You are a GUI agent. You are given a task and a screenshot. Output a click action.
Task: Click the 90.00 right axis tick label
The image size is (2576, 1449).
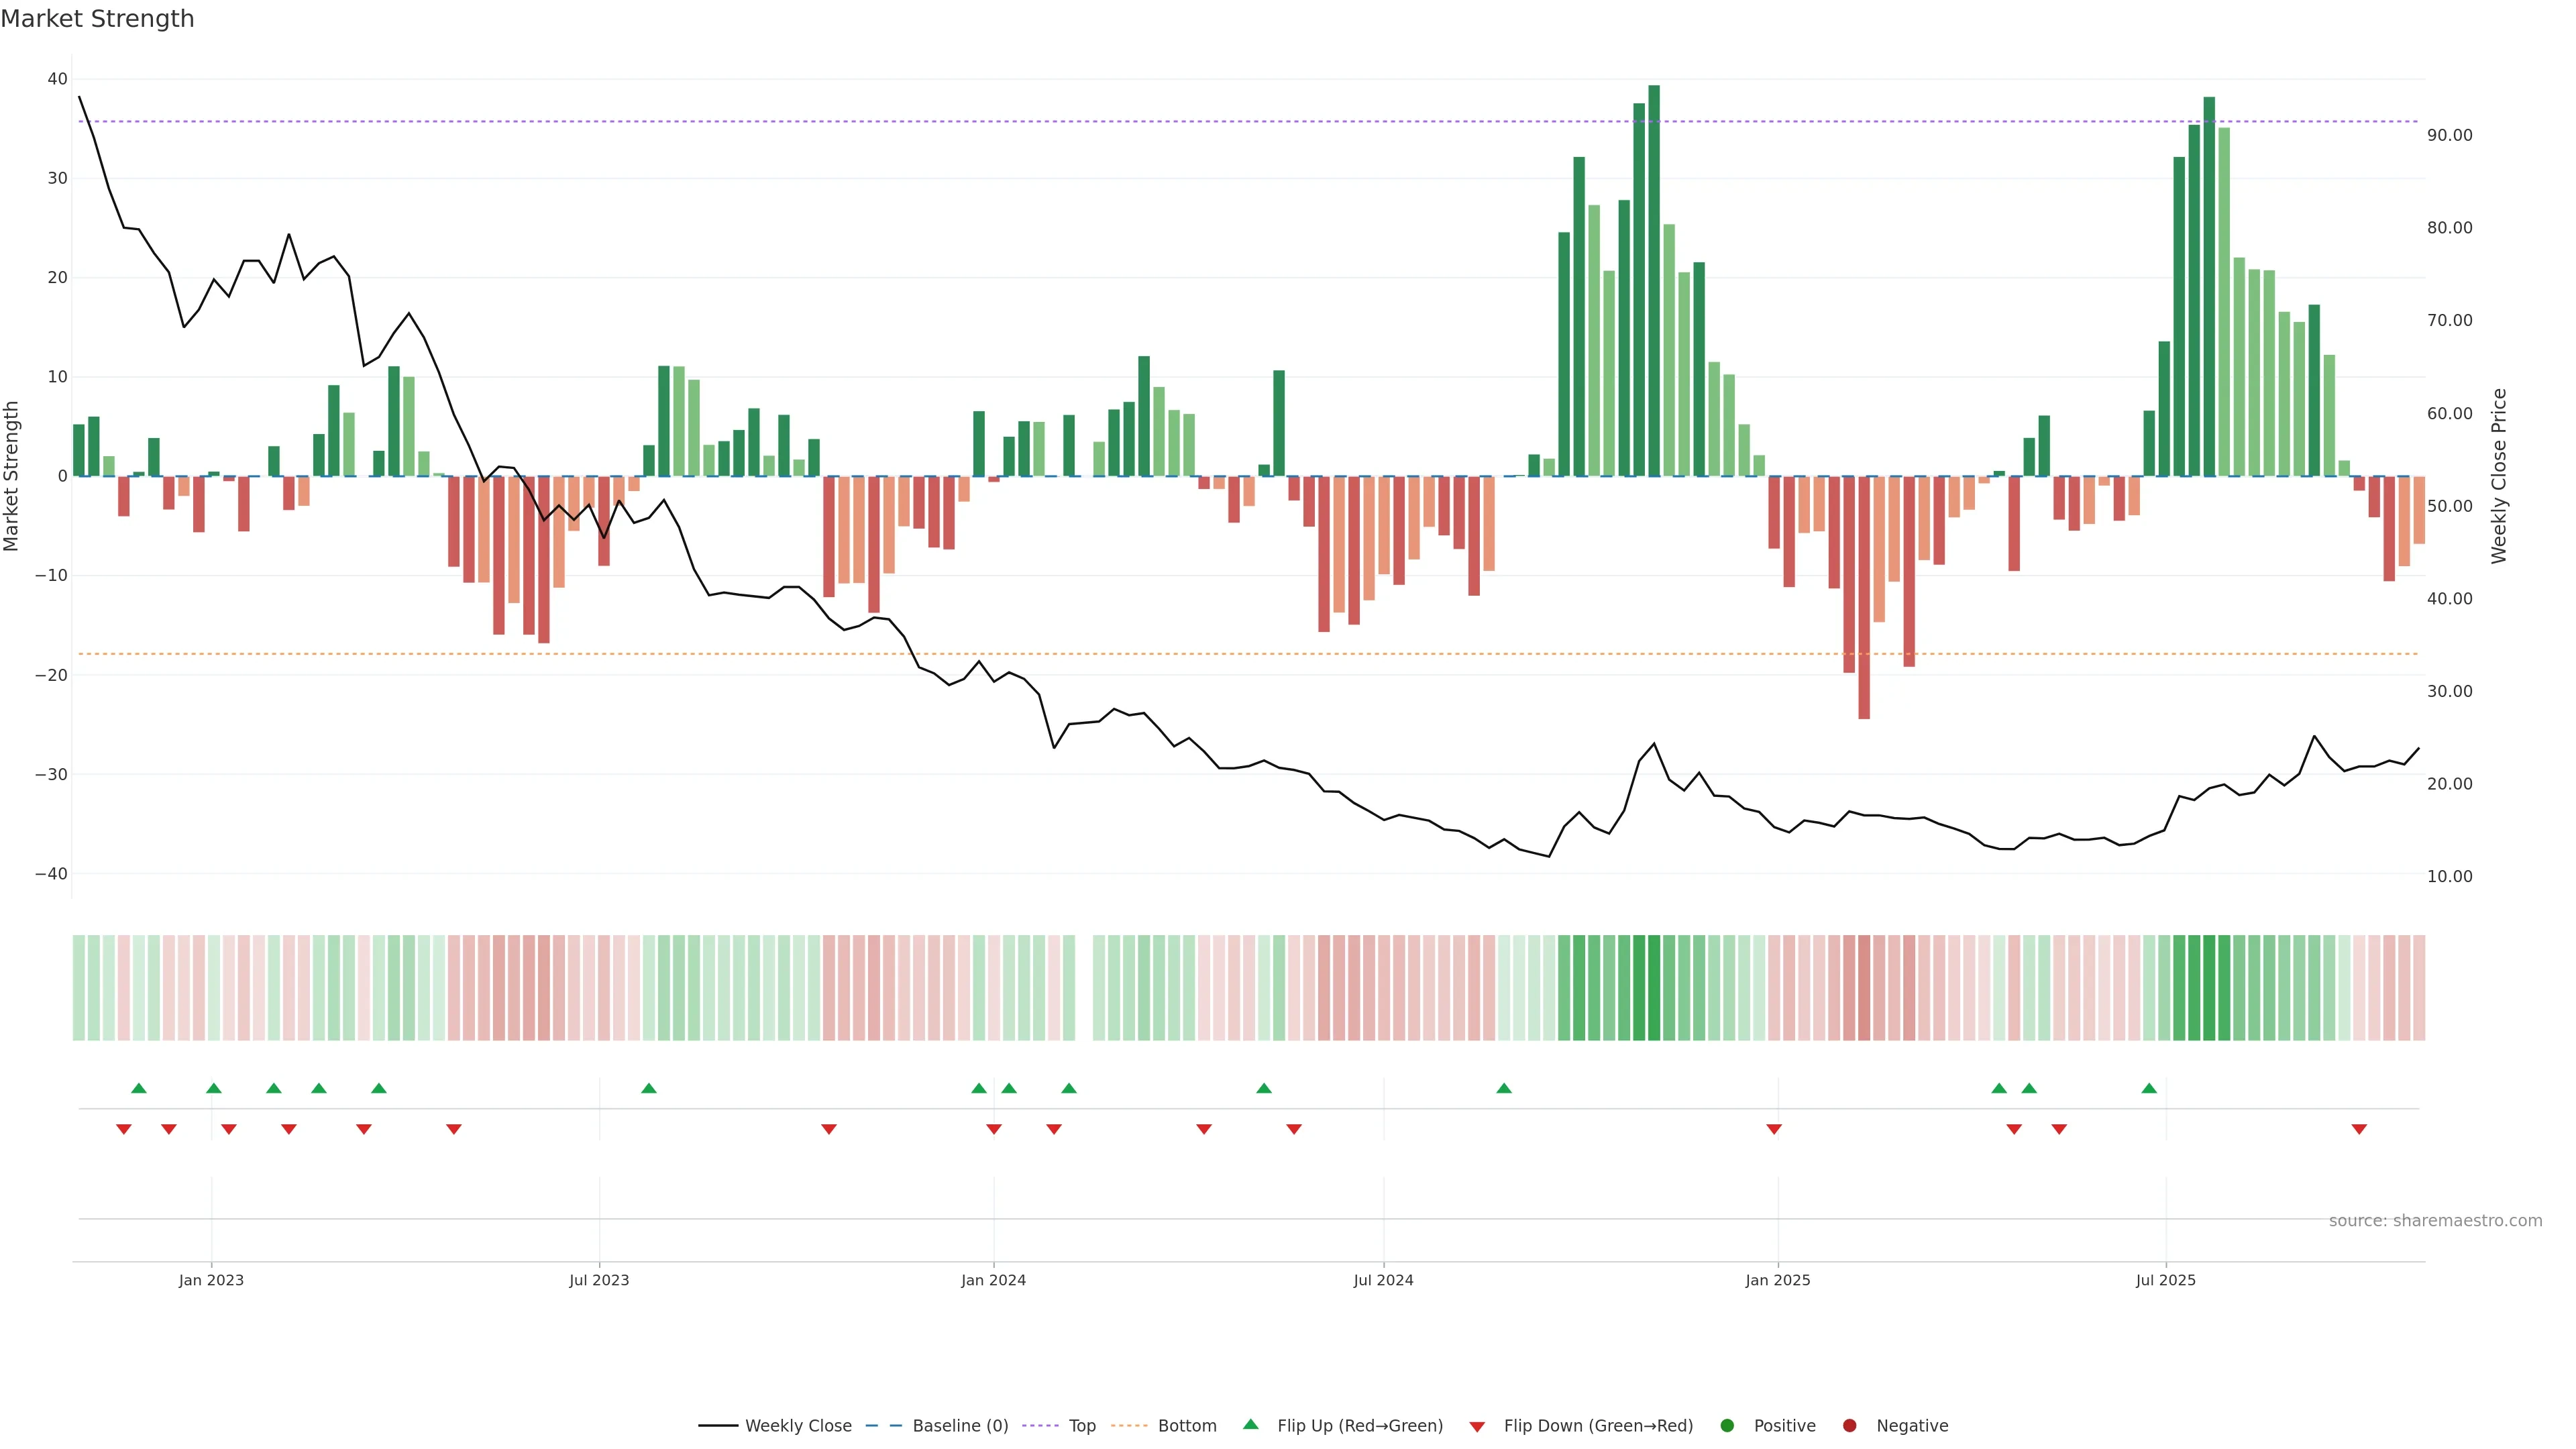pos(2449,135)
